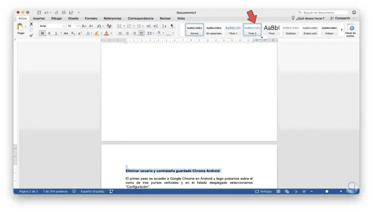Click the sidebar layout icon in title bar

[x=39, y=12]
